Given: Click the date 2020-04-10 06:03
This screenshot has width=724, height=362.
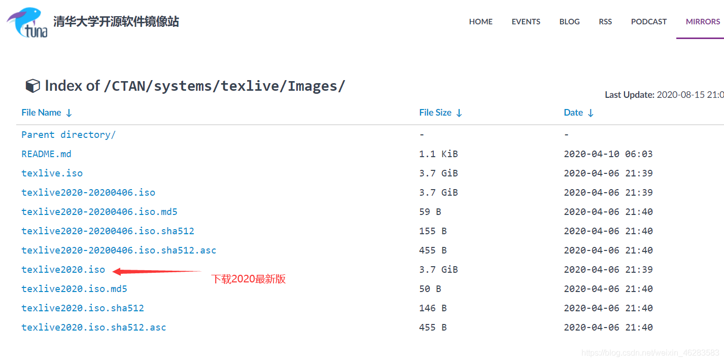Looking at the screenshot, I should (x=608, y=154).
